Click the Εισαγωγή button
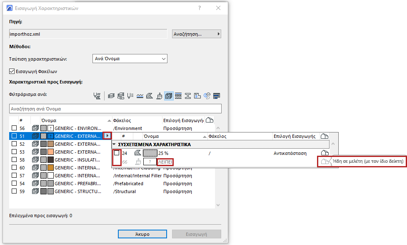This screenshot has width=407, height=245. tap(196, 234)
